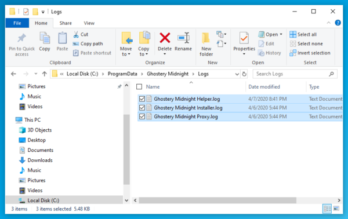Select This PC in navigation pane
Image resolution: width=348 pixels, height=219 pixels.
(x=28, y=120)
